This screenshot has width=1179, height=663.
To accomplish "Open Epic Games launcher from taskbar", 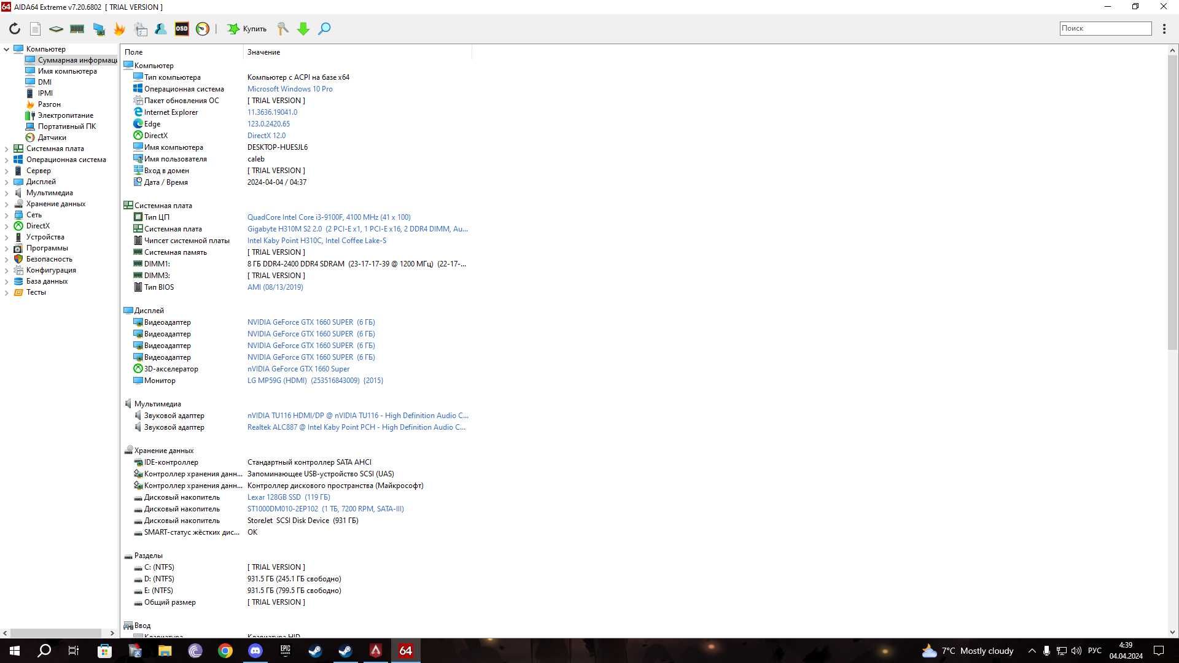I will (x=286, y=651).
